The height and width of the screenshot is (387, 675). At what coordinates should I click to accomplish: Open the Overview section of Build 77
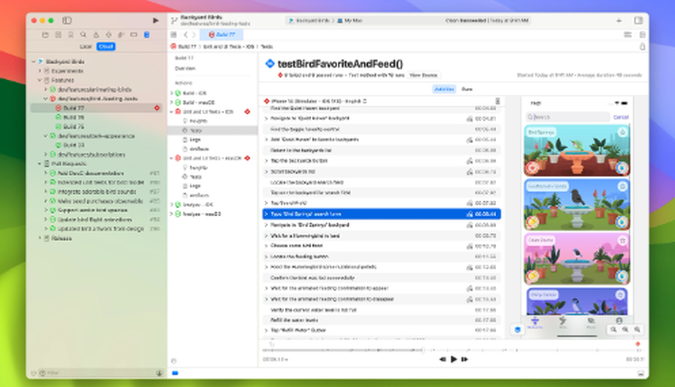185,68
